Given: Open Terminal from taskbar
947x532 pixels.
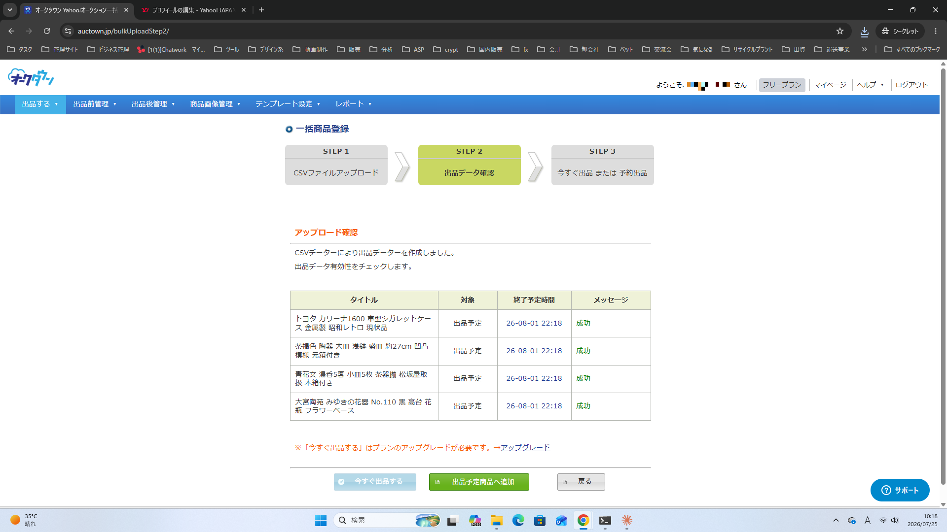Looking at the screenshot, I should click(x=605, y=520).
